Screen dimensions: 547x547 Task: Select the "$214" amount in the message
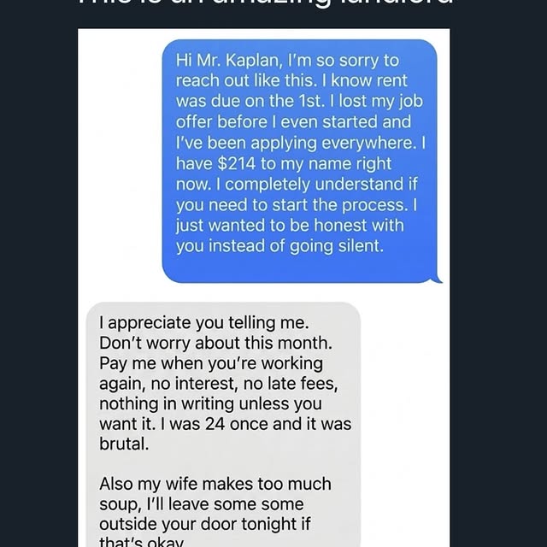[229, 163]
